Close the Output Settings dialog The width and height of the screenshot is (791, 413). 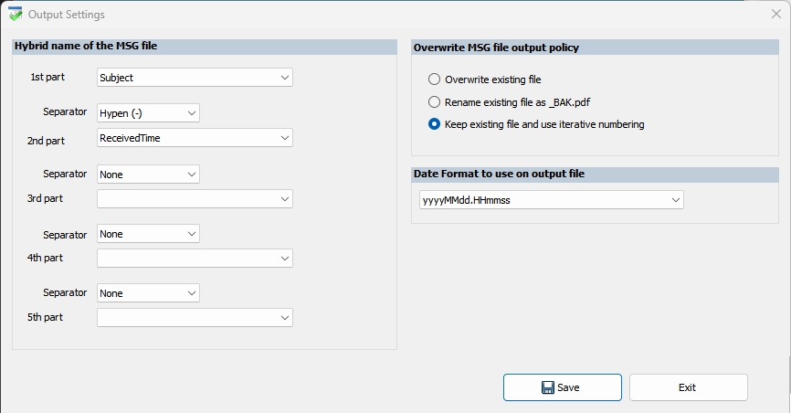pos(775,15)
